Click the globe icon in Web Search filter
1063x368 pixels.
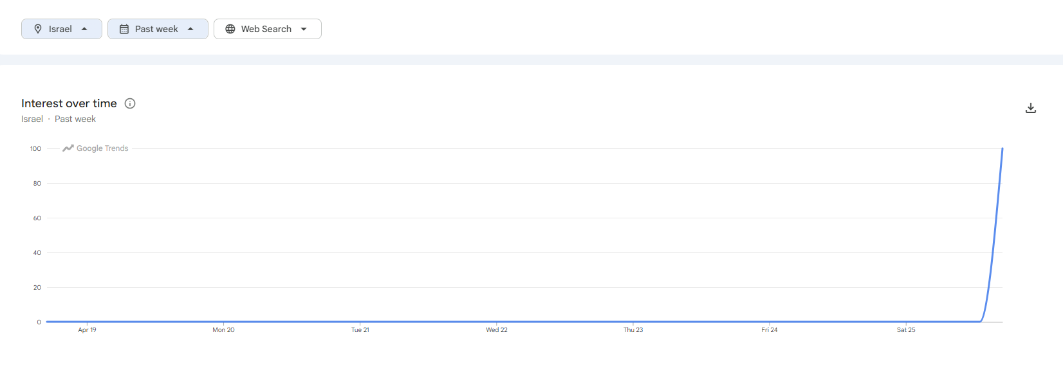230,29
